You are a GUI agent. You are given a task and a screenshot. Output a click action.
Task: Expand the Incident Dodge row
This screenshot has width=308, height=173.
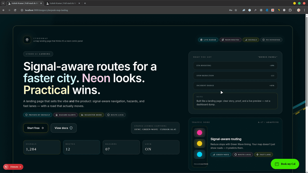[235, 85]
